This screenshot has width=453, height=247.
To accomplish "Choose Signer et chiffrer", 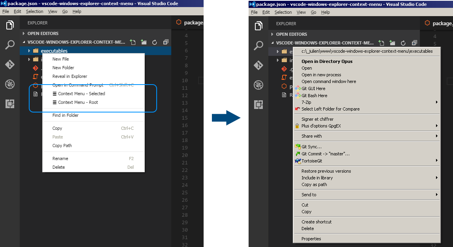I will pyautogui.click(x=367, y=119).
